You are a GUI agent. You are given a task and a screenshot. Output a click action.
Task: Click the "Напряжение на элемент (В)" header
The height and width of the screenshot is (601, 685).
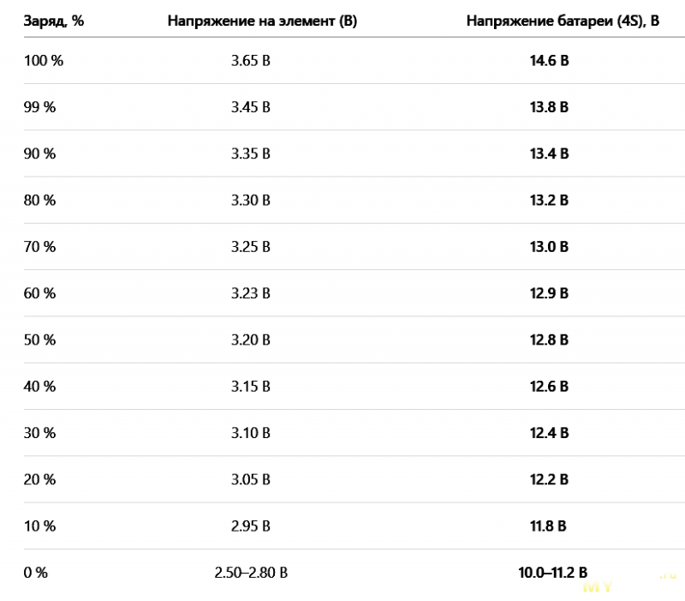262,21
